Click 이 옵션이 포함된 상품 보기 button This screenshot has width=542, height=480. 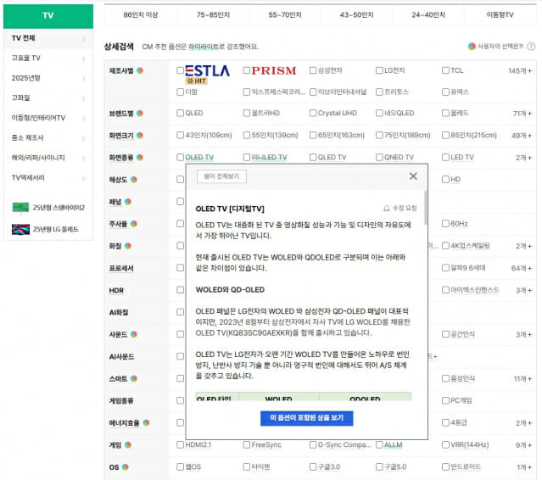306,418
